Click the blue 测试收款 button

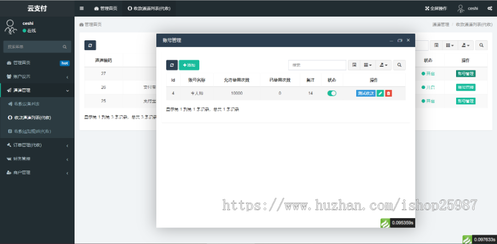366,93
